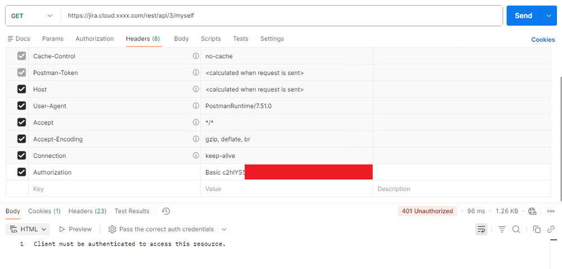This screenshot has width=562, height=269.
Task: Click the Preview button
Action: [75, 229]
